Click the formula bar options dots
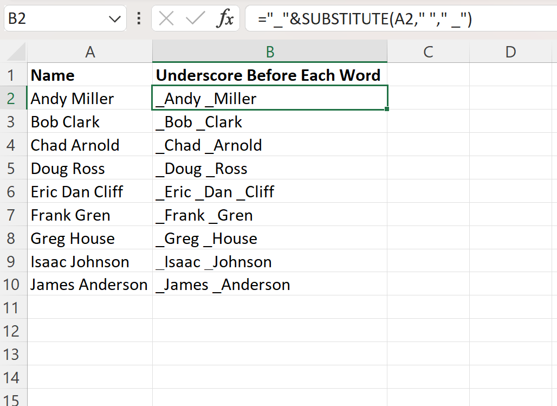Viewport: 557px width, 406px height. point(139,19)
